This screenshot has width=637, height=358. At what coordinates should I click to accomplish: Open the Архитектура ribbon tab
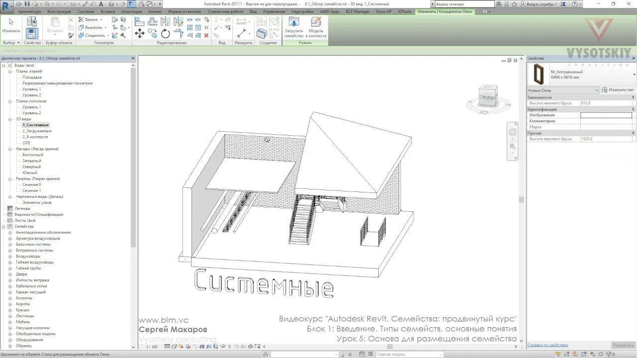point(30,11)
